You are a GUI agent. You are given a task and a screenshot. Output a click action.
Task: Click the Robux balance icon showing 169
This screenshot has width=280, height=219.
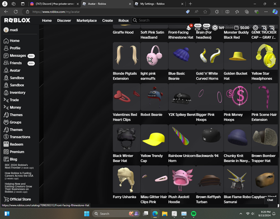pos(215,28)
